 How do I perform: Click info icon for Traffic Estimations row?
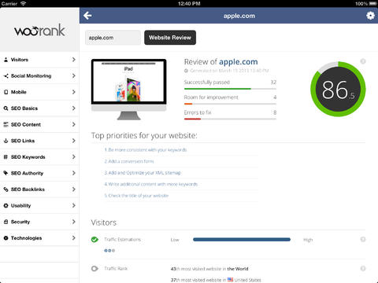tap(363, 239)
